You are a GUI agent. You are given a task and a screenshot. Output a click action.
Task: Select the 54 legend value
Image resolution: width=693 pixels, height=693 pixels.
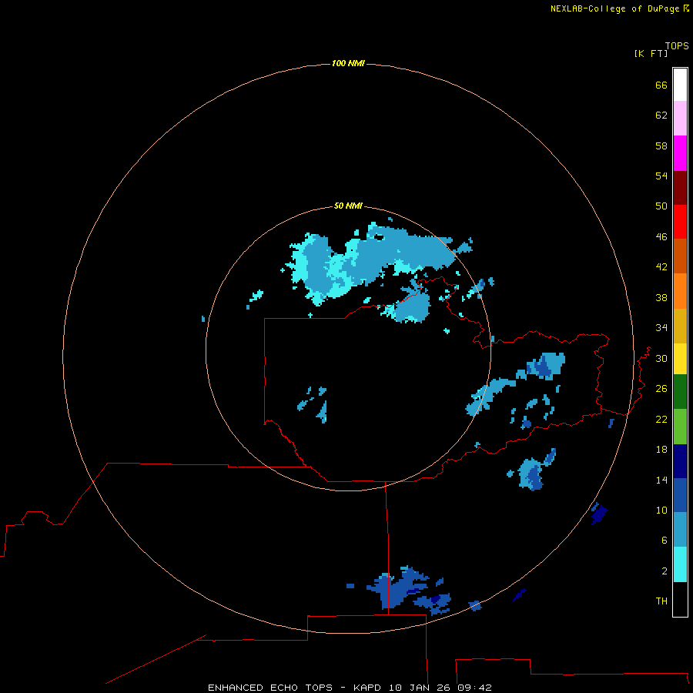(661, 176)
